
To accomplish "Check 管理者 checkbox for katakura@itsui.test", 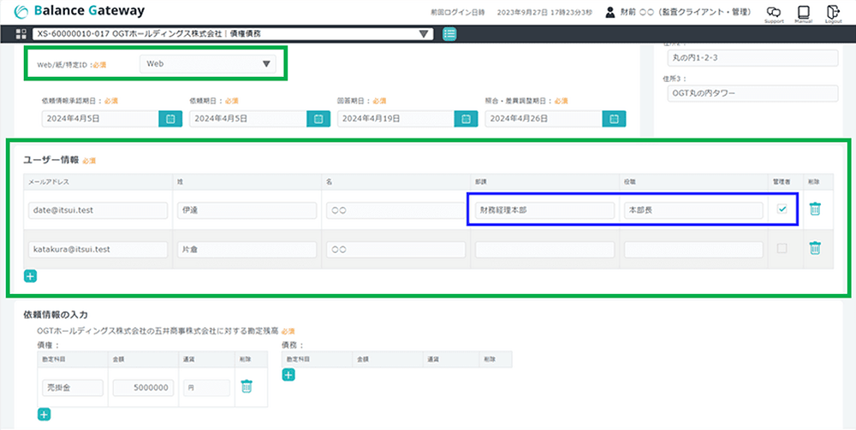I will click(x=782, y=249).
